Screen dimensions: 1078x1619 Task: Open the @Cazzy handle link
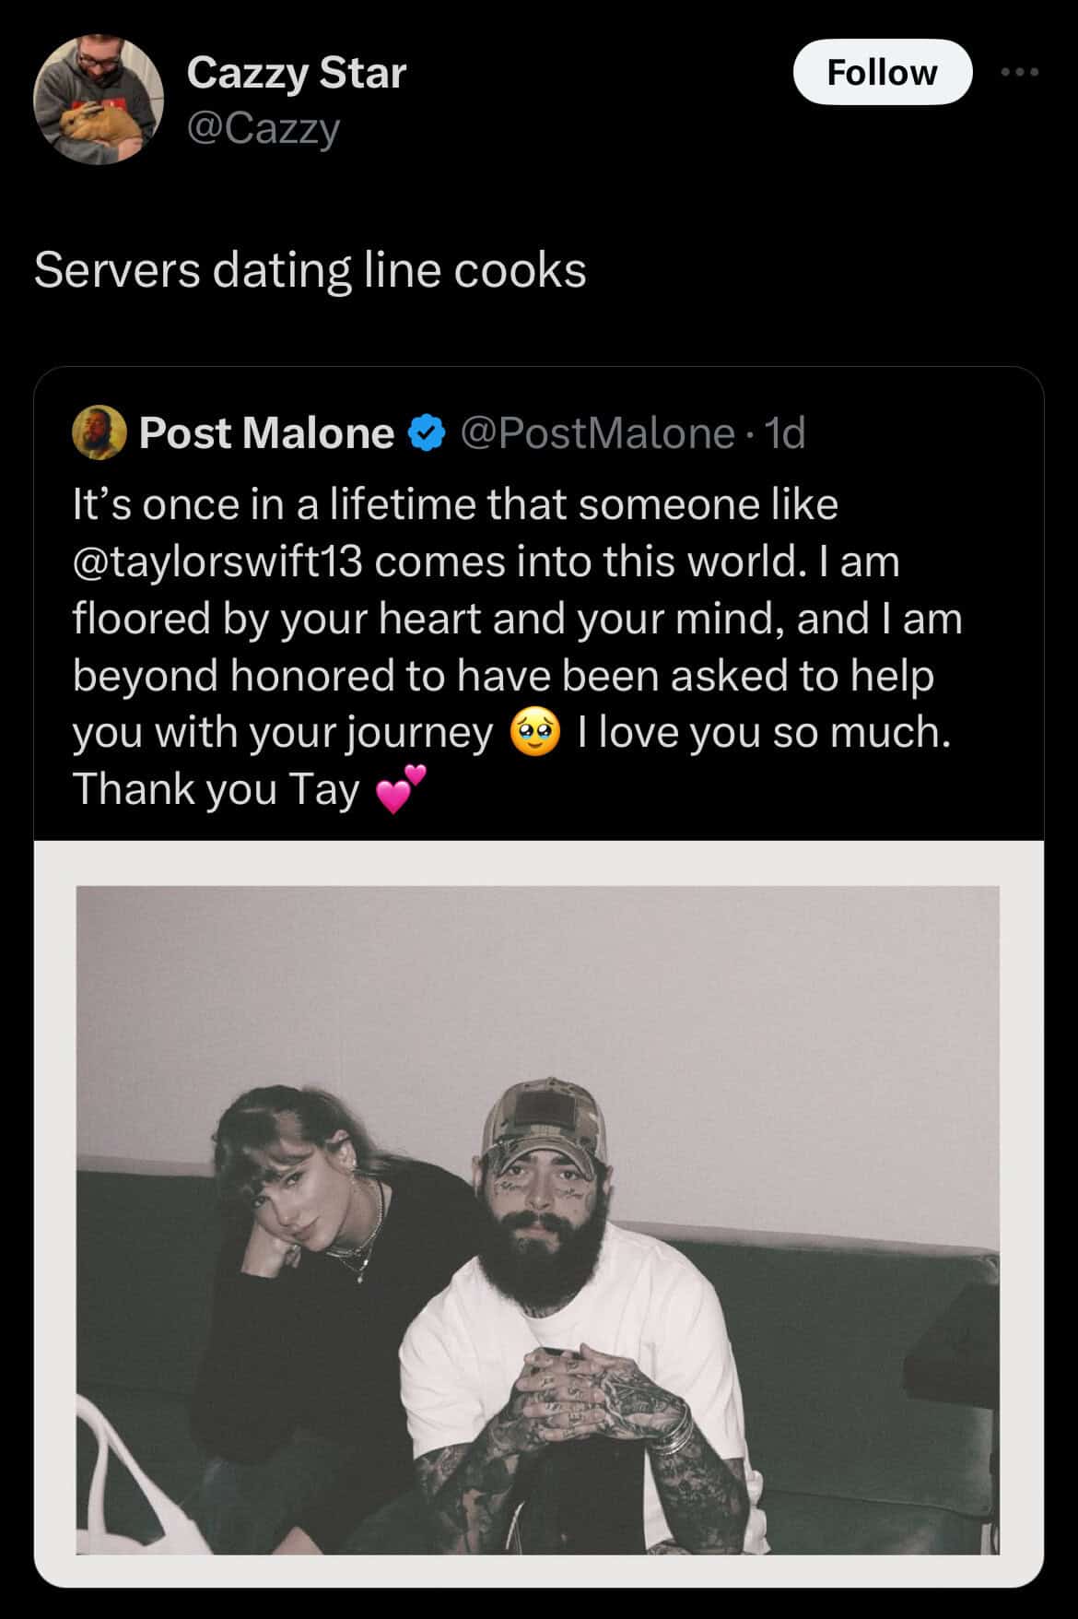coord(264,128)
